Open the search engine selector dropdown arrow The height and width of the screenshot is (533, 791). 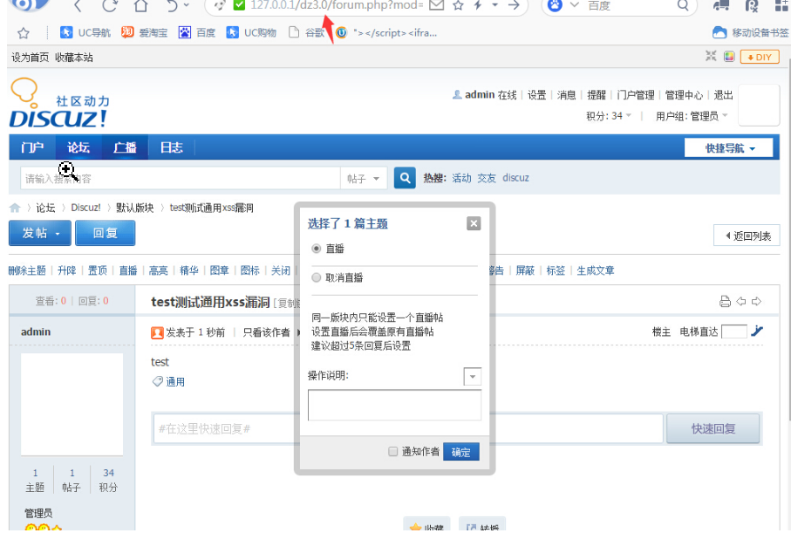coord(575,5)
